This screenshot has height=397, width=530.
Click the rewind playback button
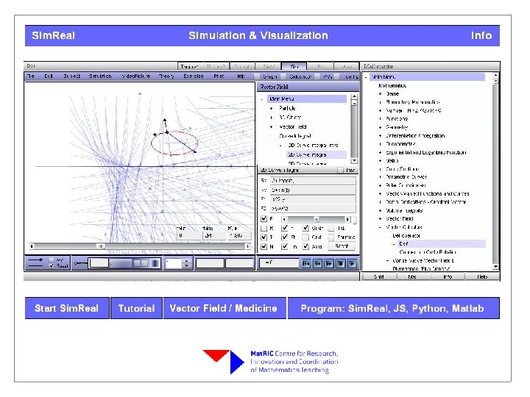pos(317,263)
